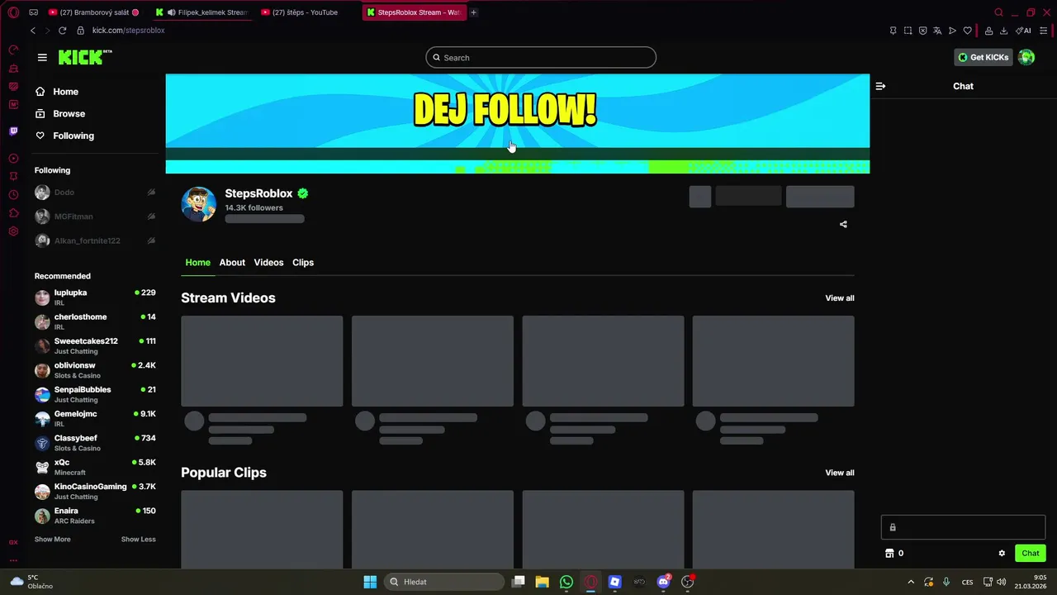Add page to bookmarks heart
The height and width of the screenshot is (595, 1057).
pos(967,31)
